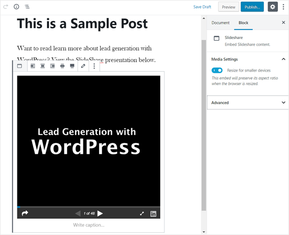Click the scrollbar up arrow
The width and height of the screenshot is (289, 235).
pyautogui.click(x=204, y=18)
